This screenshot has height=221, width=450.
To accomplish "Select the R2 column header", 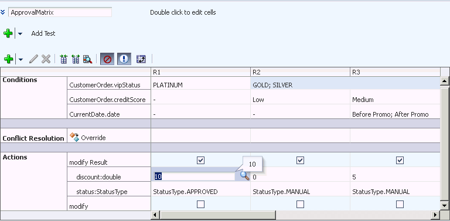I will (x=300, y=72).
